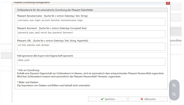Close the Pleasant Zuordnung Konfiguration dialog

(168, 3)
